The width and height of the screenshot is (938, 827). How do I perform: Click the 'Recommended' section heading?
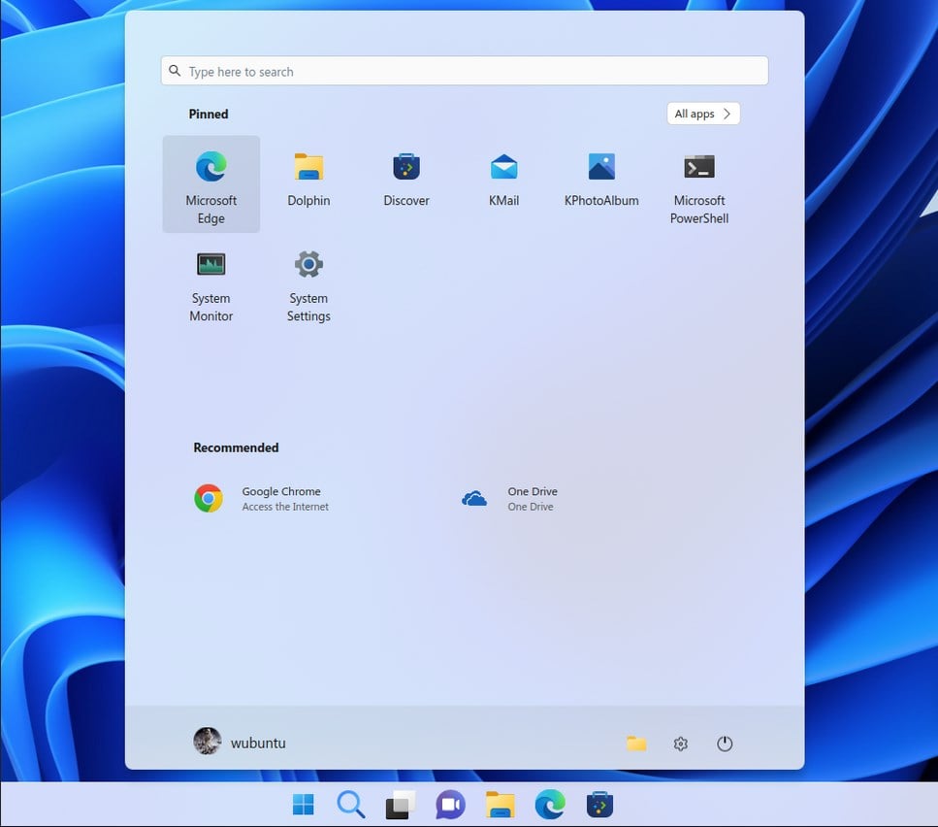coord(237,447)
